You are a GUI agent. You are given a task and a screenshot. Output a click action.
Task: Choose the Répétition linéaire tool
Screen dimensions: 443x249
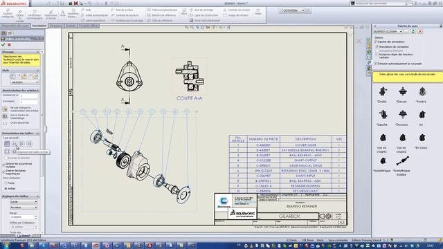[73, 14]
